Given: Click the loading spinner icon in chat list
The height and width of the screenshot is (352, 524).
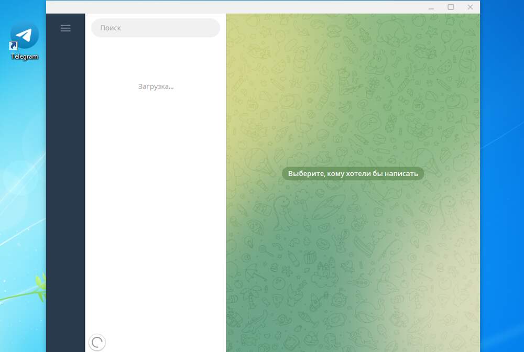Looking at the screenshot, I should [x=97, y=343].
